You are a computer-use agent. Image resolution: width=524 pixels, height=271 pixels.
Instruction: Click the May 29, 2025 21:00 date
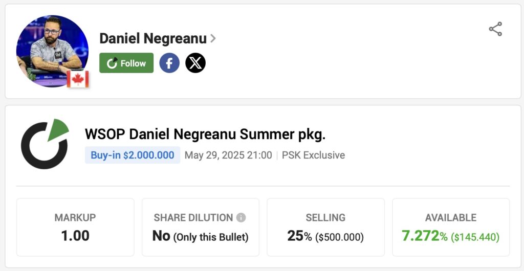point(228,155)
